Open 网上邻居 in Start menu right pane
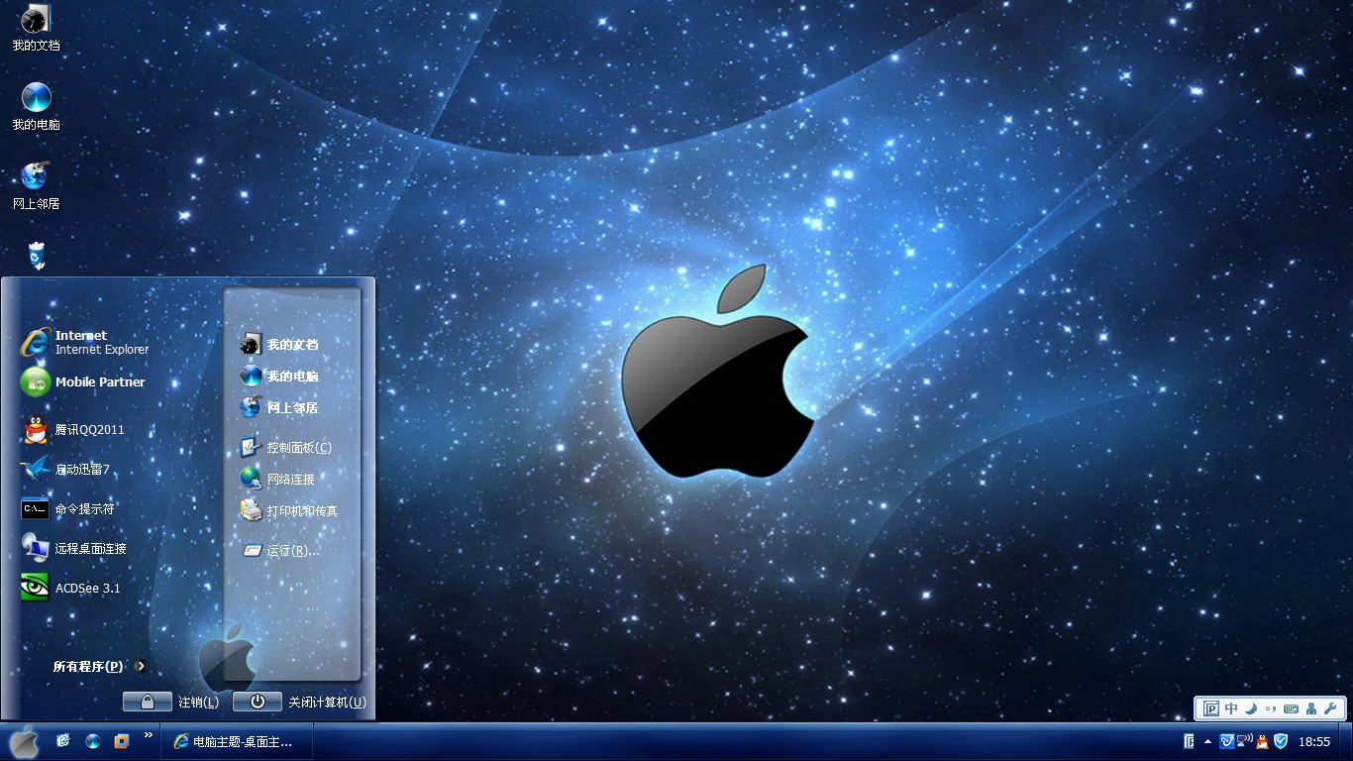This screenshot has height=761, width=1353. pyautogui.click(x=279, y=407)
